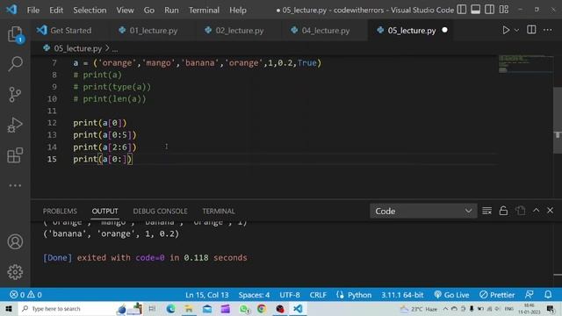Viewport: 562px width, 316px height.
Task: Toggle primary side bar layout icon
Action: coord(462,10)
